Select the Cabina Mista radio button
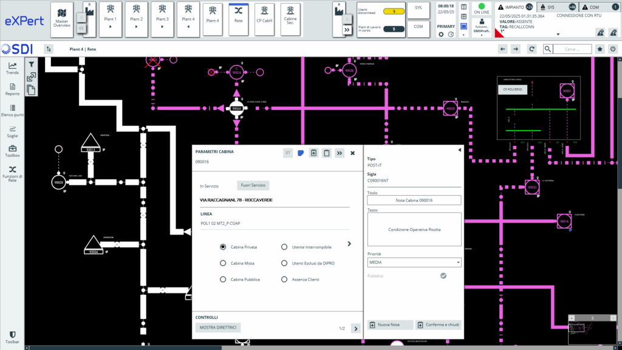 pyautogui.click(x=223, y=263)
